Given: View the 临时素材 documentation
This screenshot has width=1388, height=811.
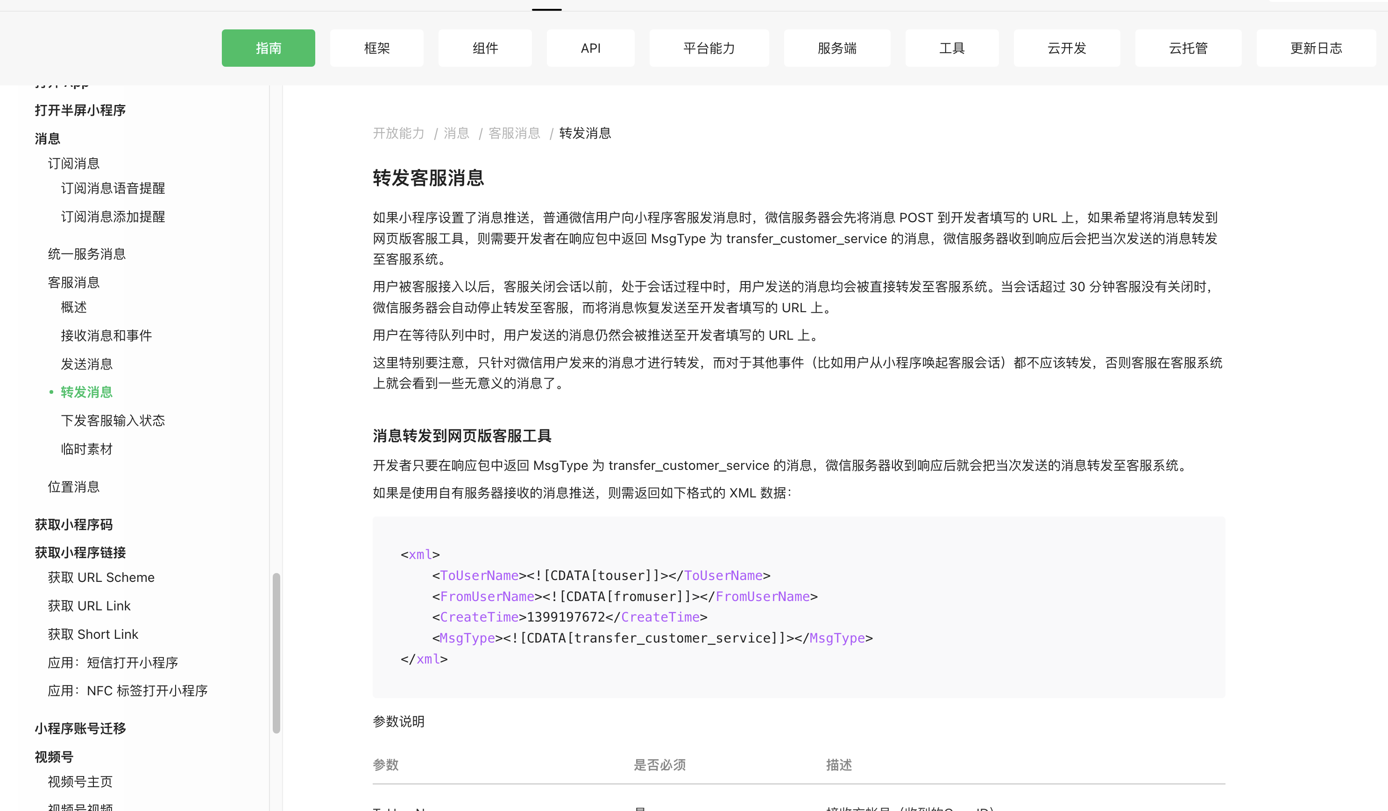Looking at the screenshot, I should coord(86,448).
